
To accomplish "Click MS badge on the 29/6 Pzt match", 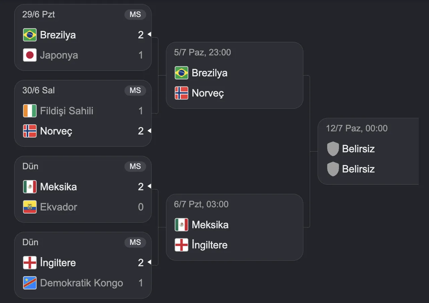I will point(135,14).
